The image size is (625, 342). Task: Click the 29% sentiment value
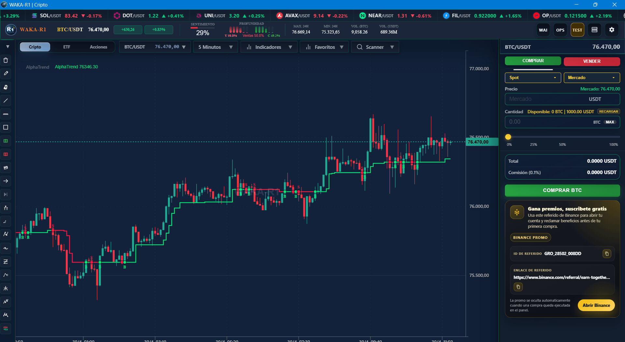[202, 33]
